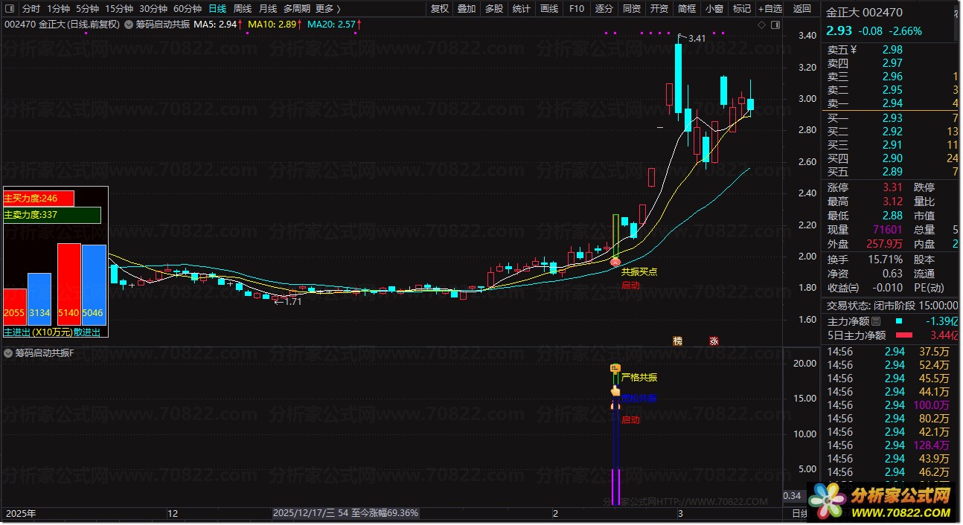Switch to 简框 simple frame
963x525 pixels.
coord(687,9)
